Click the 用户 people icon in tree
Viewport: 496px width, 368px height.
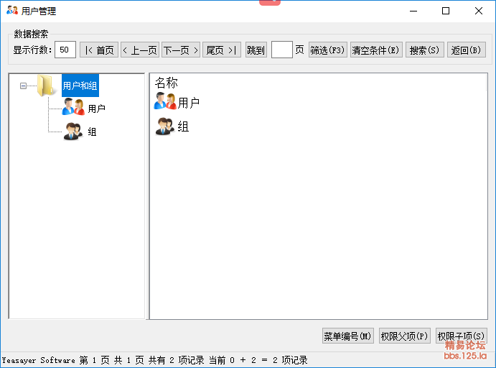point(73,106)
